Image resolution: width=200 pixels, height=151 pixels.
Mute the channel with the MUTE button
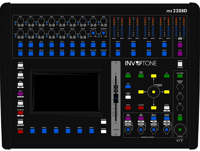click(128, 108)
